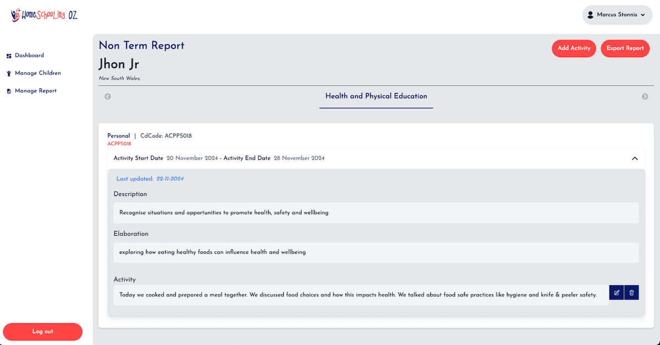Click the Activity text about cooking a meal
This screenshot has height=345, width=660.
coord(358,294)
